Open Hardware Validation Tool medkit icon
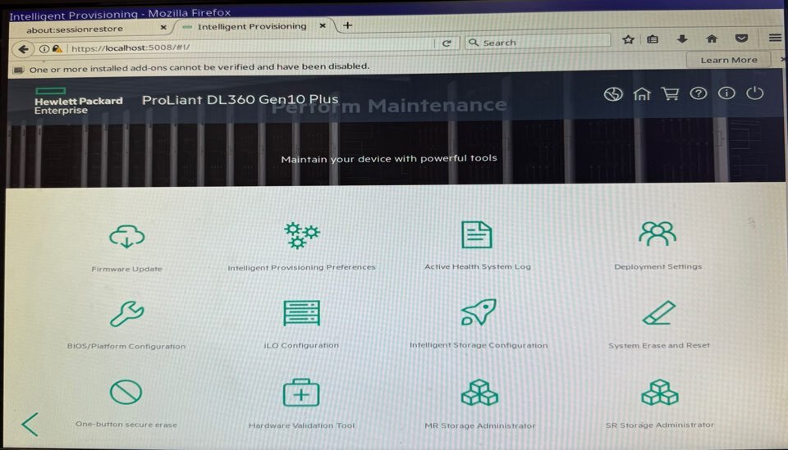Viewport: 788px width, 450px height. pyautogui.click(x=301, y=393)
